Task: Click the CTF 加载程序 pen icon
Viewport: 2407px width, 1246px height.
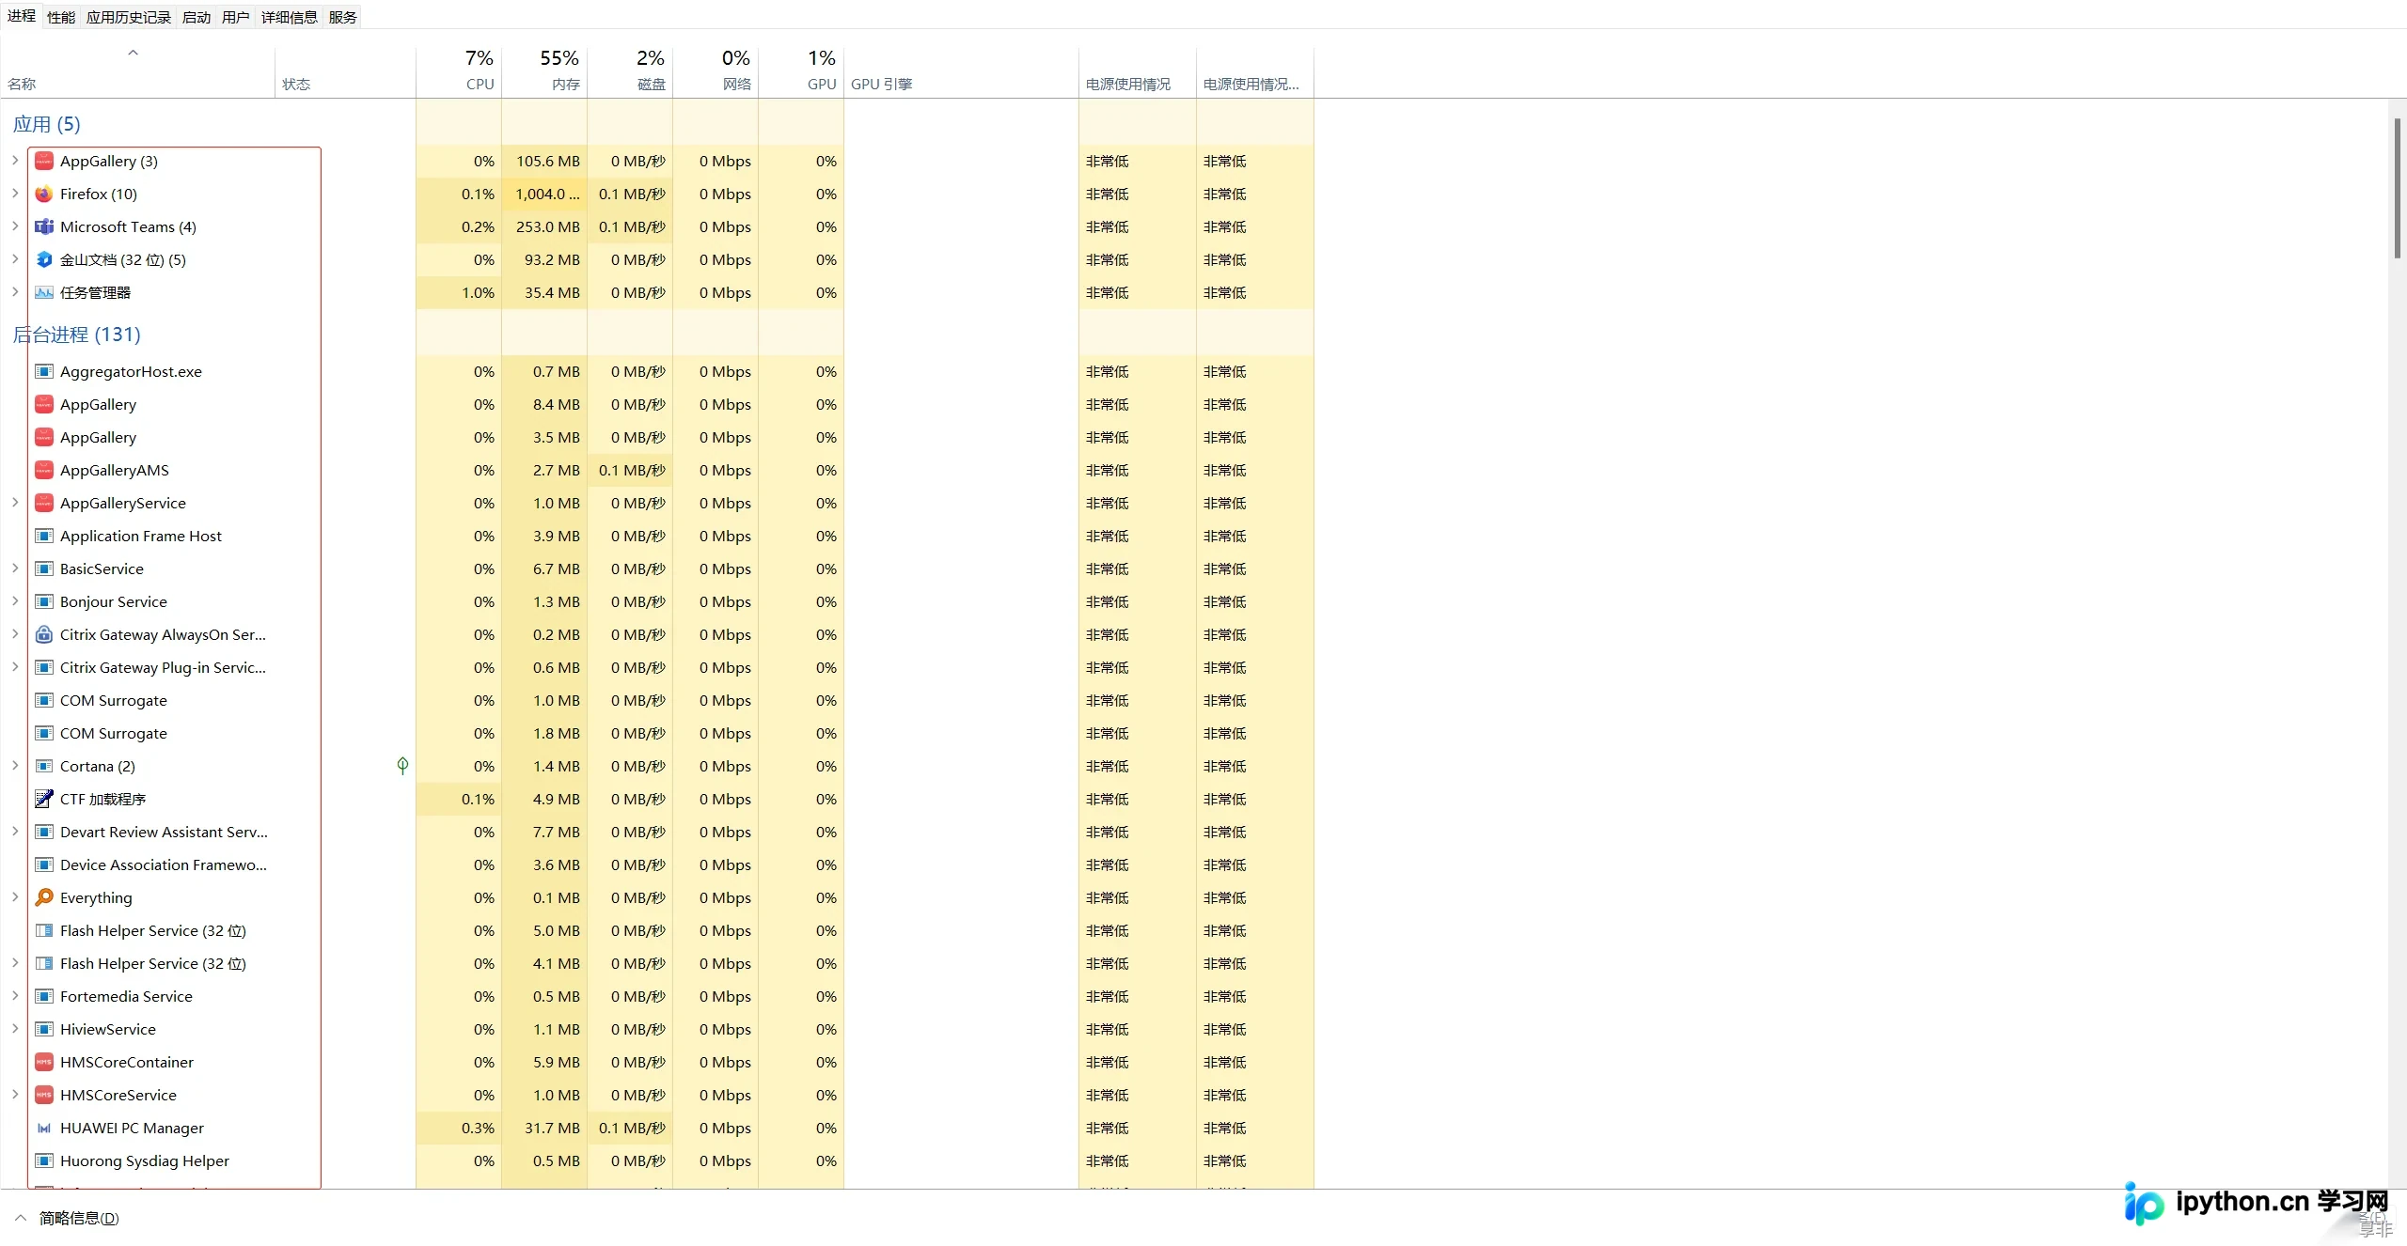Action: click(43, 800)
